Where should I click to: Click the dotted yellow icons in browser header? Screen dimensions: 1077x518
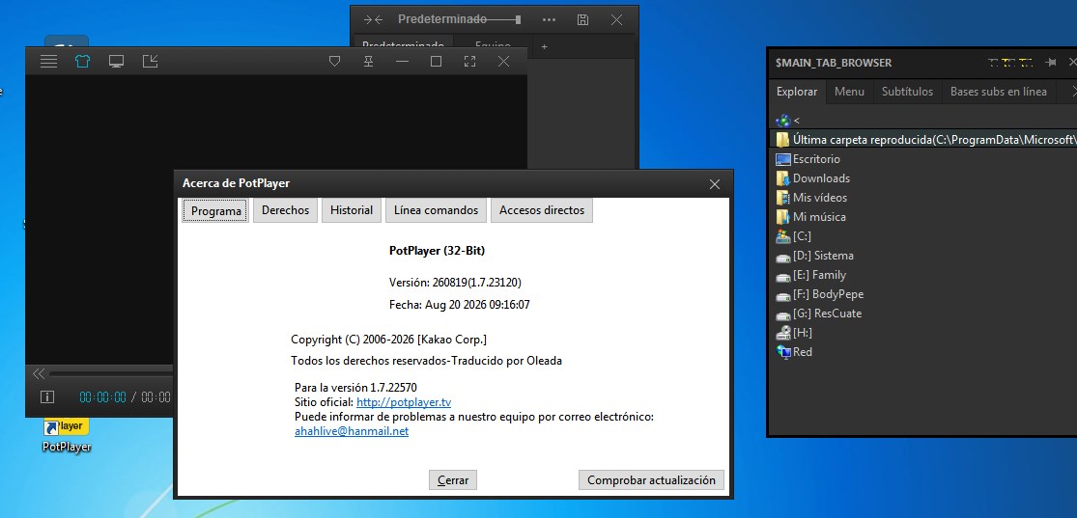point(1010,63)
